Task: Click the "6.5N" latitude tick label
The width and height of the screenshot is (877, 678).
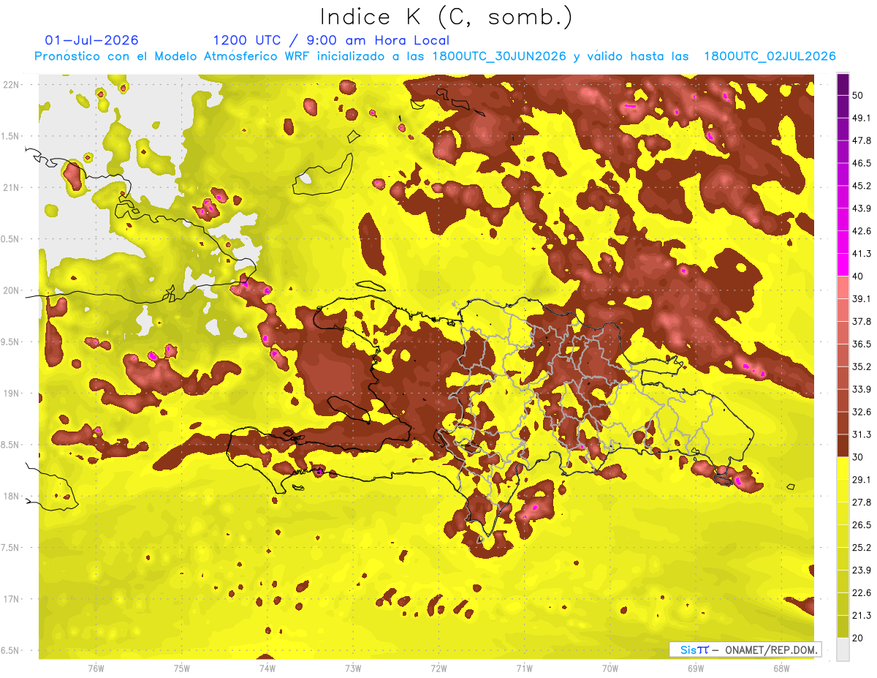Action: 10,650
